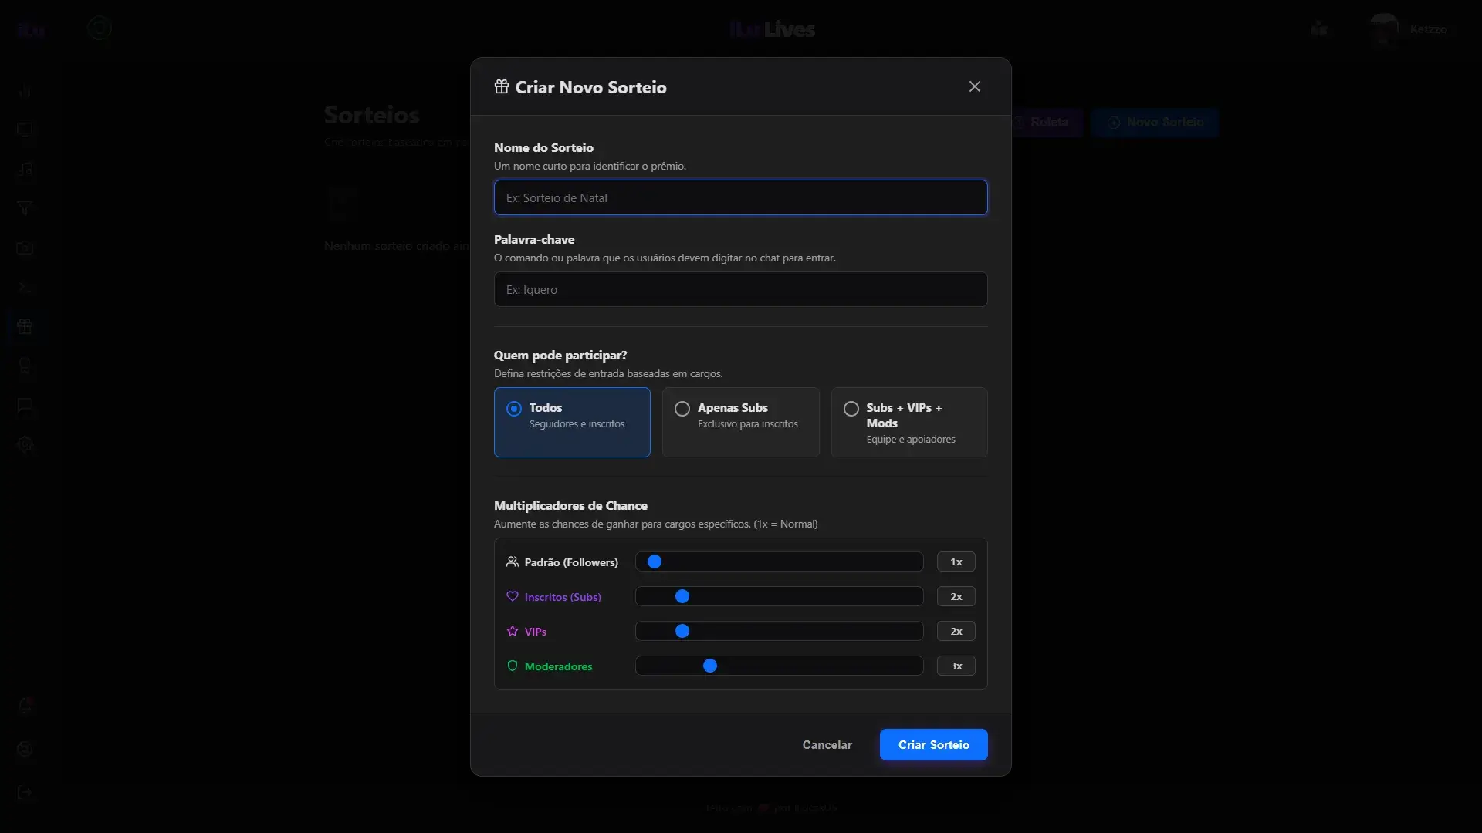This screenshot has height=833, width=1482.
Task: Open the notifications bell icon in sidebar
Action: 25,707
